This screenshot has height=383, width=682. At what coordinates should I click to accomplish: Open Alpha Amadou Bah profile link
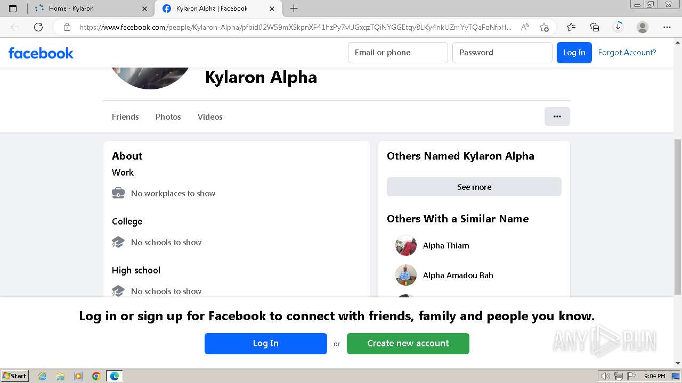(458, 276)
